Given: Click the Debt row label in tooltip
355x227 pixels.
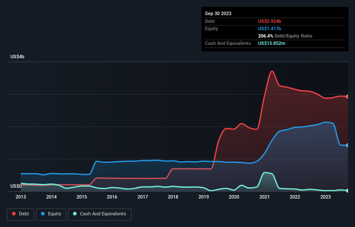Looking at the screenshot, I should click(x=210, y=21).
